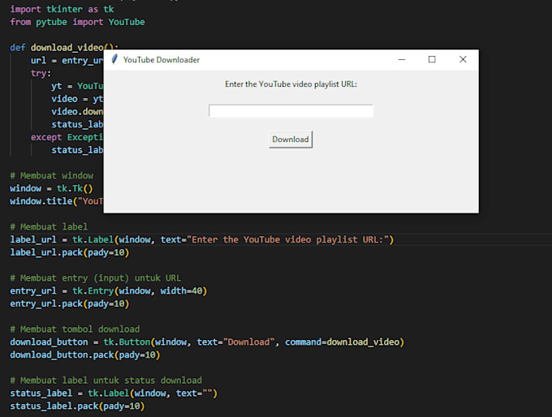
Task: Click the "# Membuat label" comment
Action: pyautogui.click(x=49, y=226)
